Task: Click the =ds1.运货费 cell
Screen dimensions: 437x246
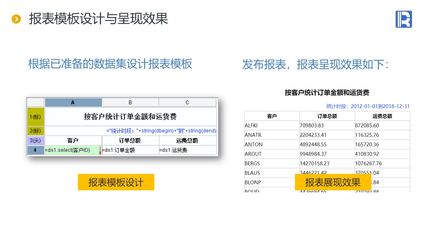Action: (187, 150)
